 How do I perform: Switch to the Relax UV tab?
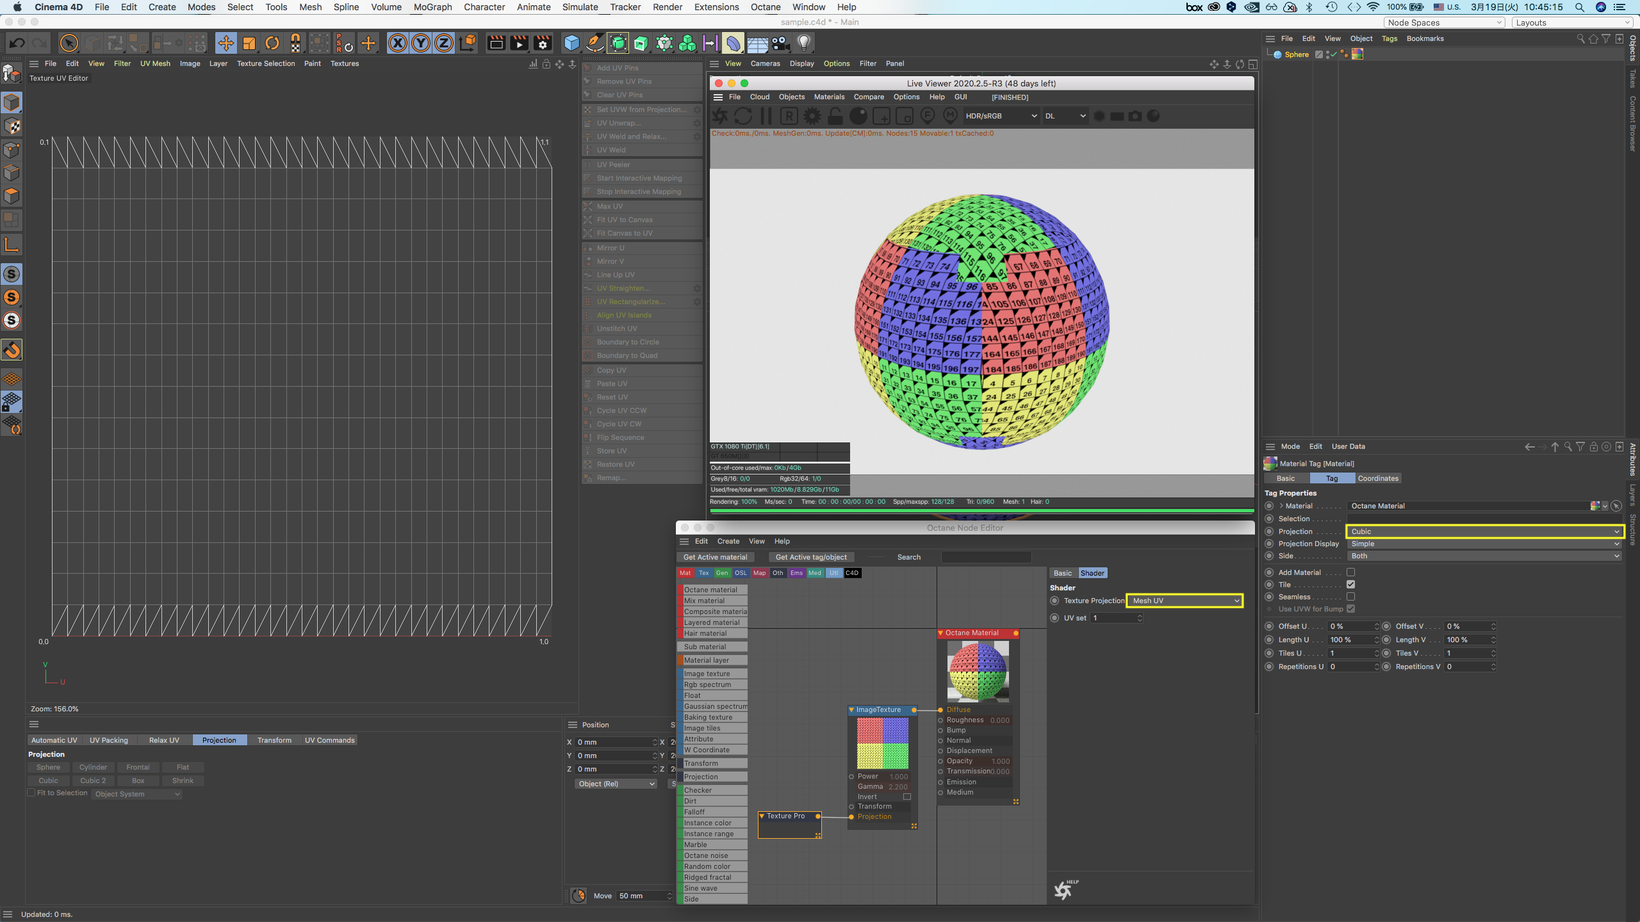coord(164,740)
